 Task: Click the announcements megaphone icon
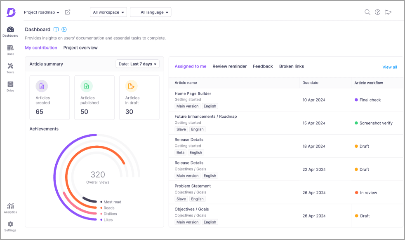point(388,12)
